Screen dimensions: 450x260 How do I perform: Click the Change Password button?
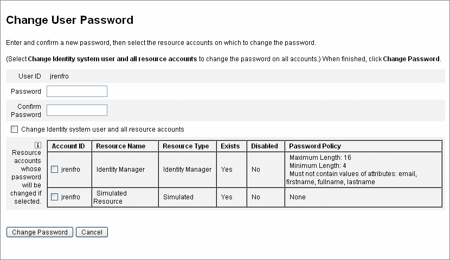(x=40, y=232)
